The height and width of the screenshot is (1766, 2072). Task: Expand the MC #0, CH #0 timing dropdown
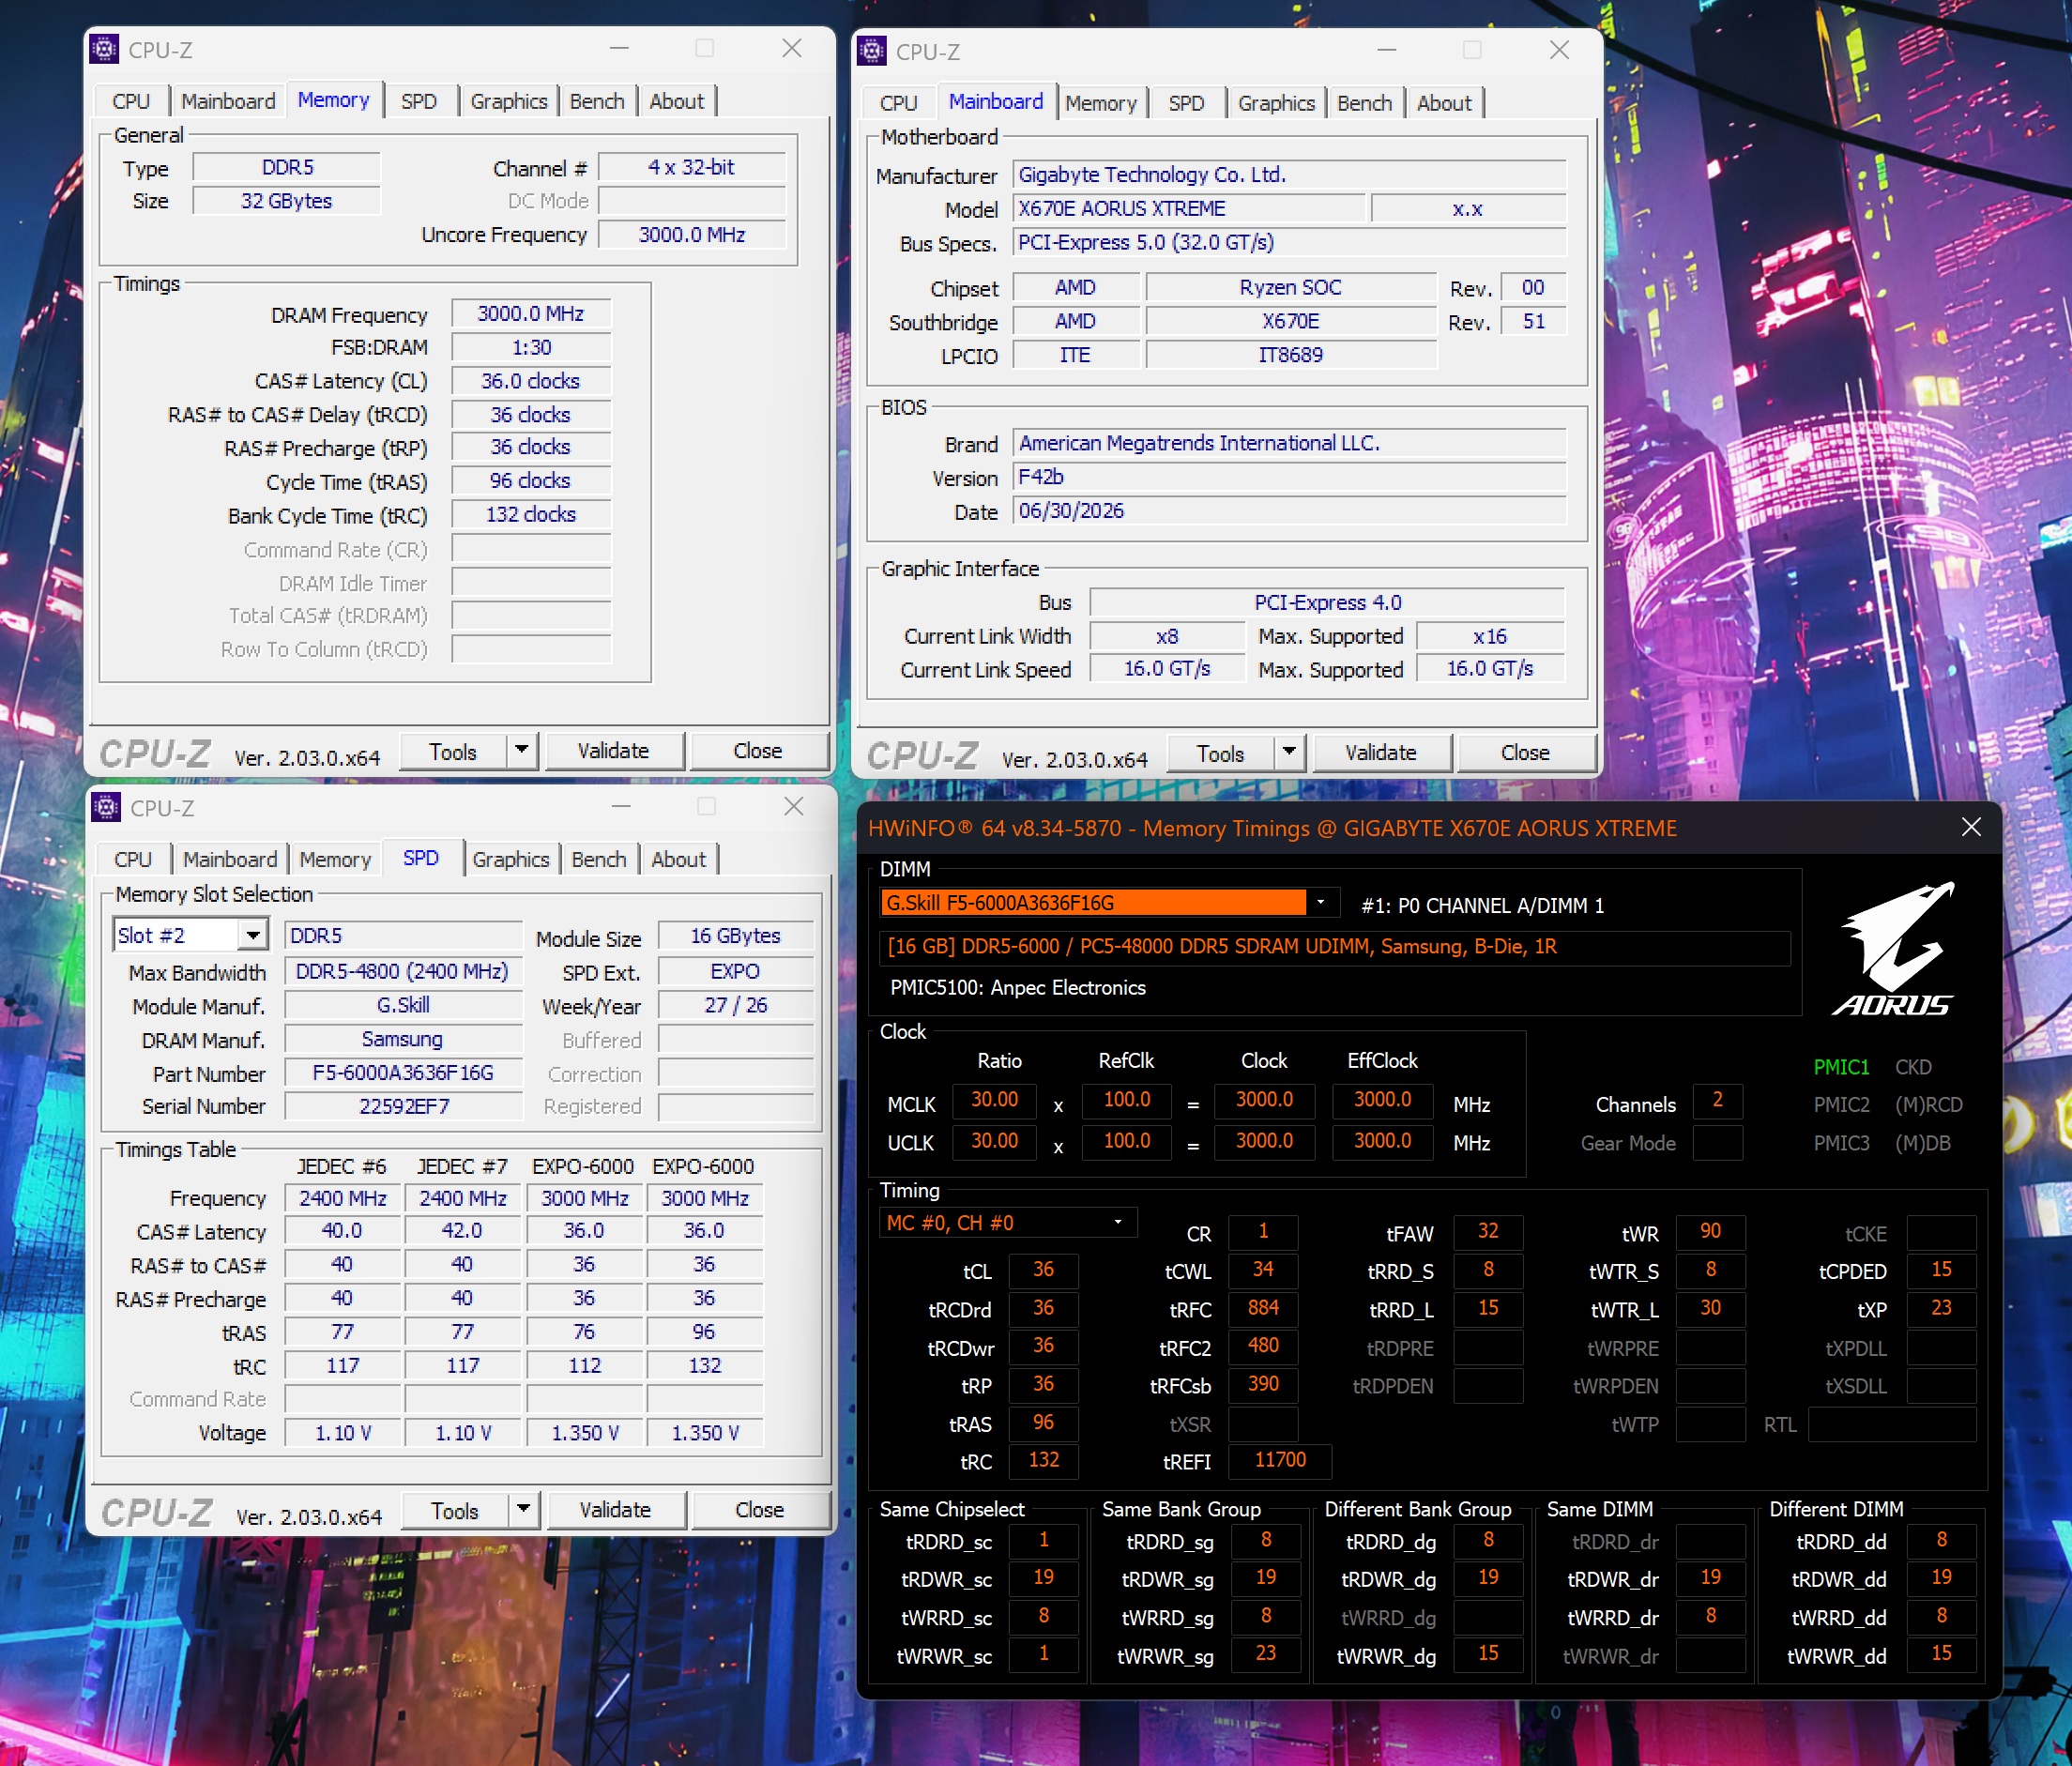(x=1118, y=1223)
